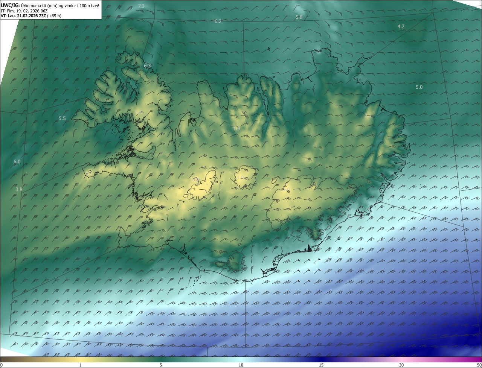Click the 10 tick label on the color scale
482x368 pixels.
[241, 365]
